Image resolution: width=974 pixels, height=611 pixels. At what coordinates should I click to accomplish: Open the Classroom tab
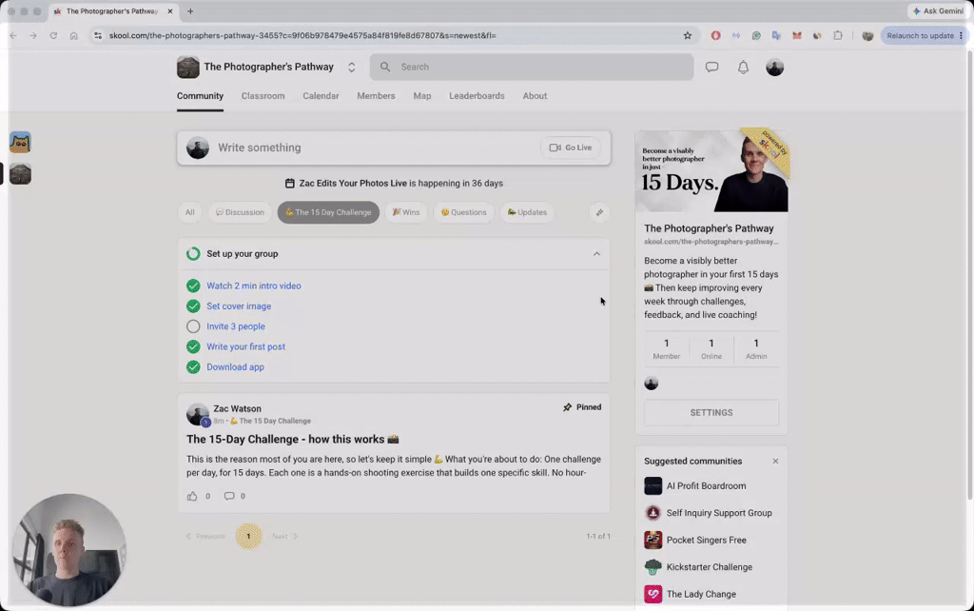(x=263, y=96)
